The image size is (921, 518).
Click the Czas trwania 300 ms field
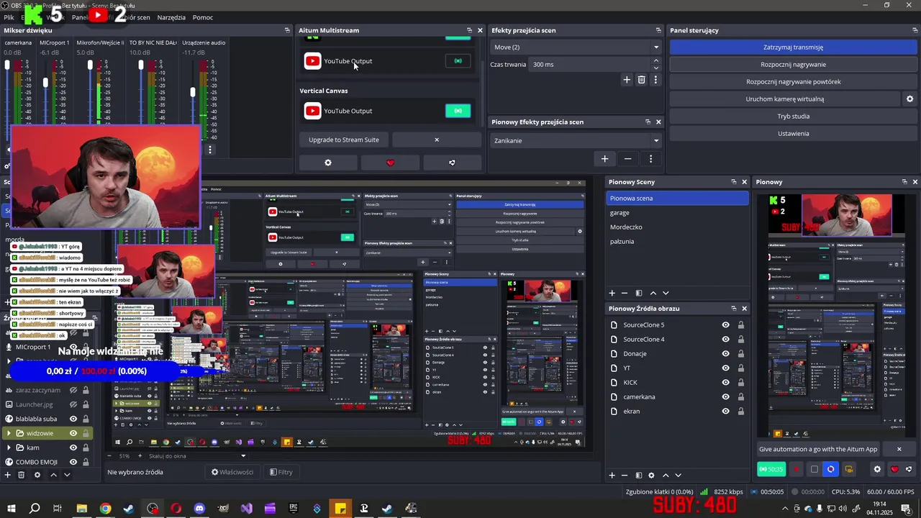coord(590,65)
